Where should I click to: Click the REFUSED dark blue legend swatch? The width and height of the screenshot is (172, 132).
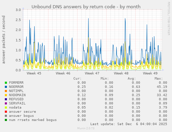pyautogui.click(x=6, y=99)
